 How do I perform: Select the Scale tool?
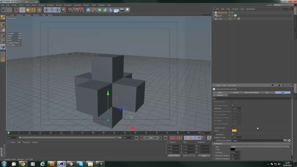pyautogui.click(x=28, y=10)
